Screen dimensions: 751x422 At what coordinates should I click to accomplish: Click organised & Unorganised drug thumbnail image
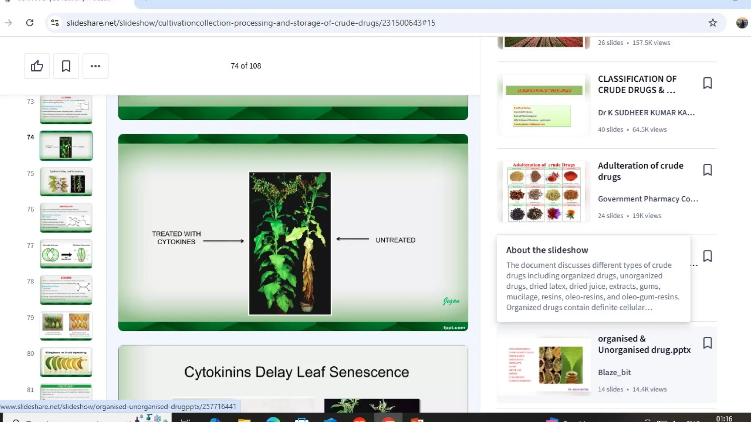coord(544,365)
